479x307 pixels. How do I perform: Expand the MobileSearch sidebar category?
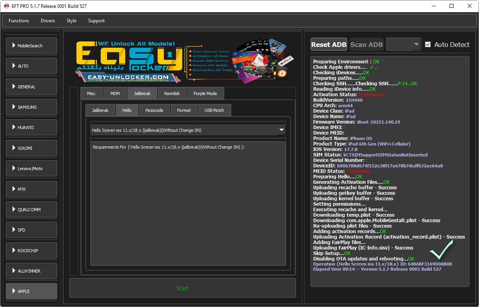tap(31, 46)
